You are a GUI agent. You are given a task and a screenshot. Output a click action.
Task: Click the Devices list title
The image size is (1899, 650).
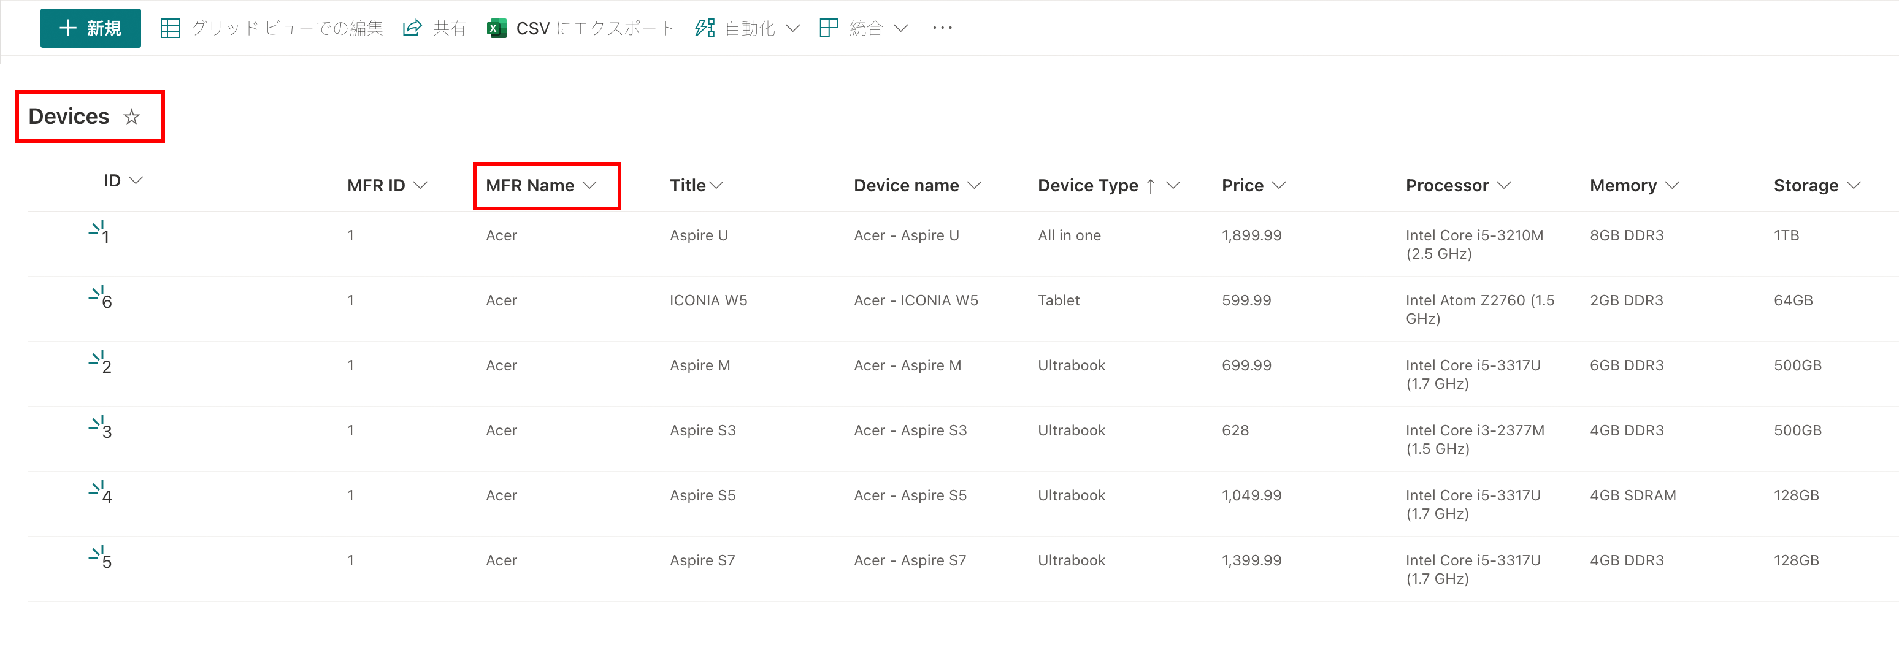(69, 117)
